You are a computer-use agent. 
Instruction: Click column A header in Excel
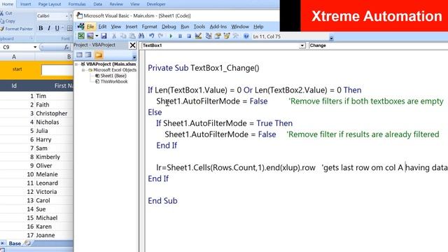14,57
